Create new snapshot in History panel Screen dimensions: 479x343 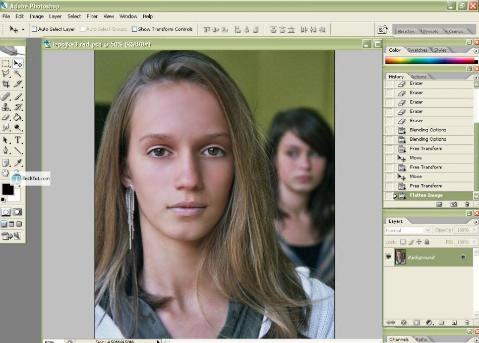pos(454,204)
